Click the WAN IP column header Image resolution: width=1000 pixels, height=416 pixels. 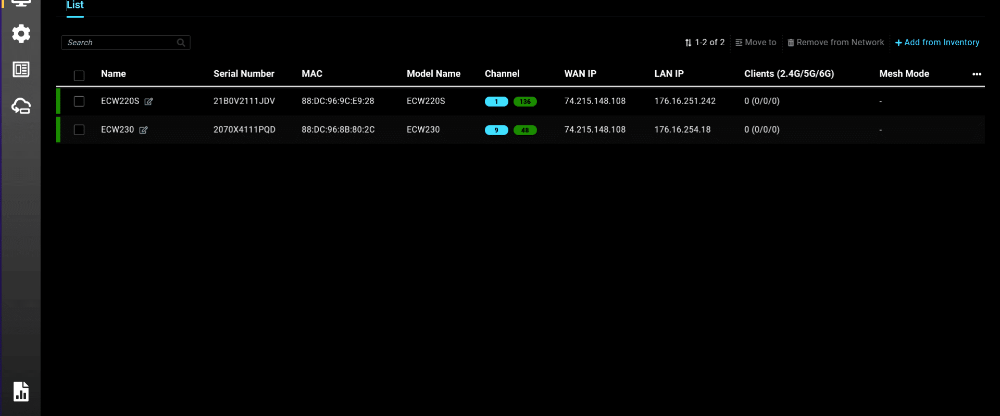[x=580, y=74]
